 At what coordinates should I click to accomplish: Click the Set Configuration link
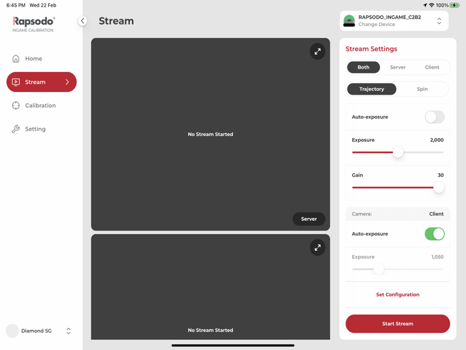(397, 295)
